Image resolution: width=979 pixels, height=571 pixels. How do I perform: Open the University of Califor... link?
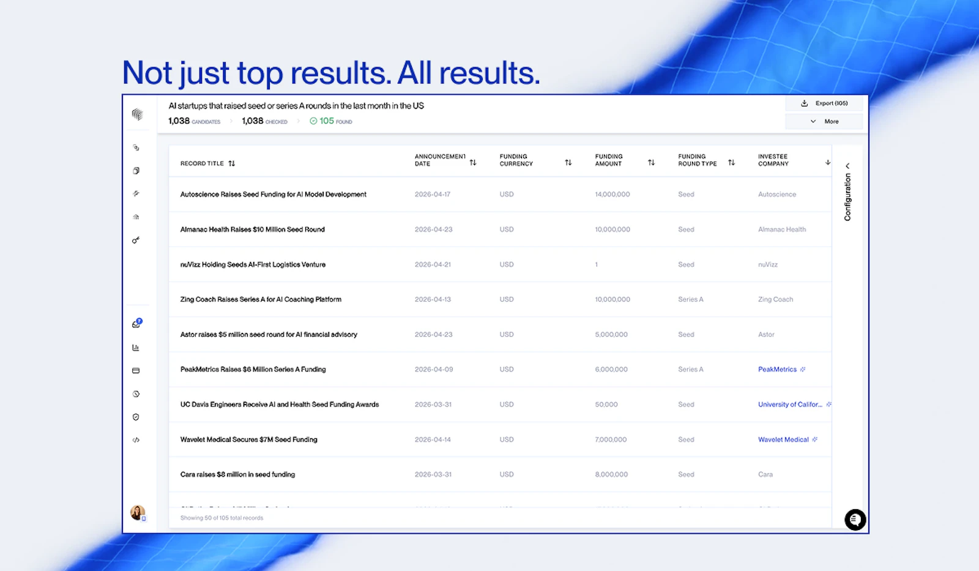point(790,405)
